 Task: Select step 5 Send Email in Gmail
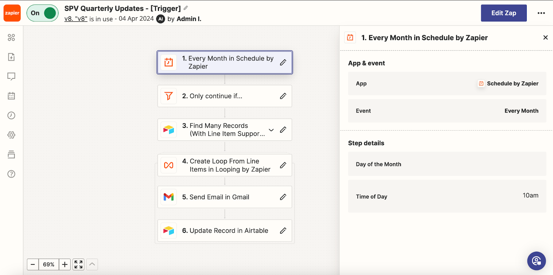pos(225,197)
